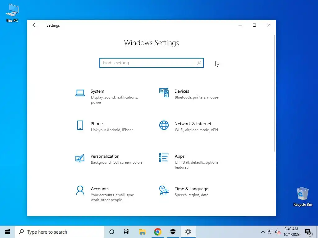Open the Time & Language icon
The height and width of the screenshot is (238, 318).
(x=164, y=191)
